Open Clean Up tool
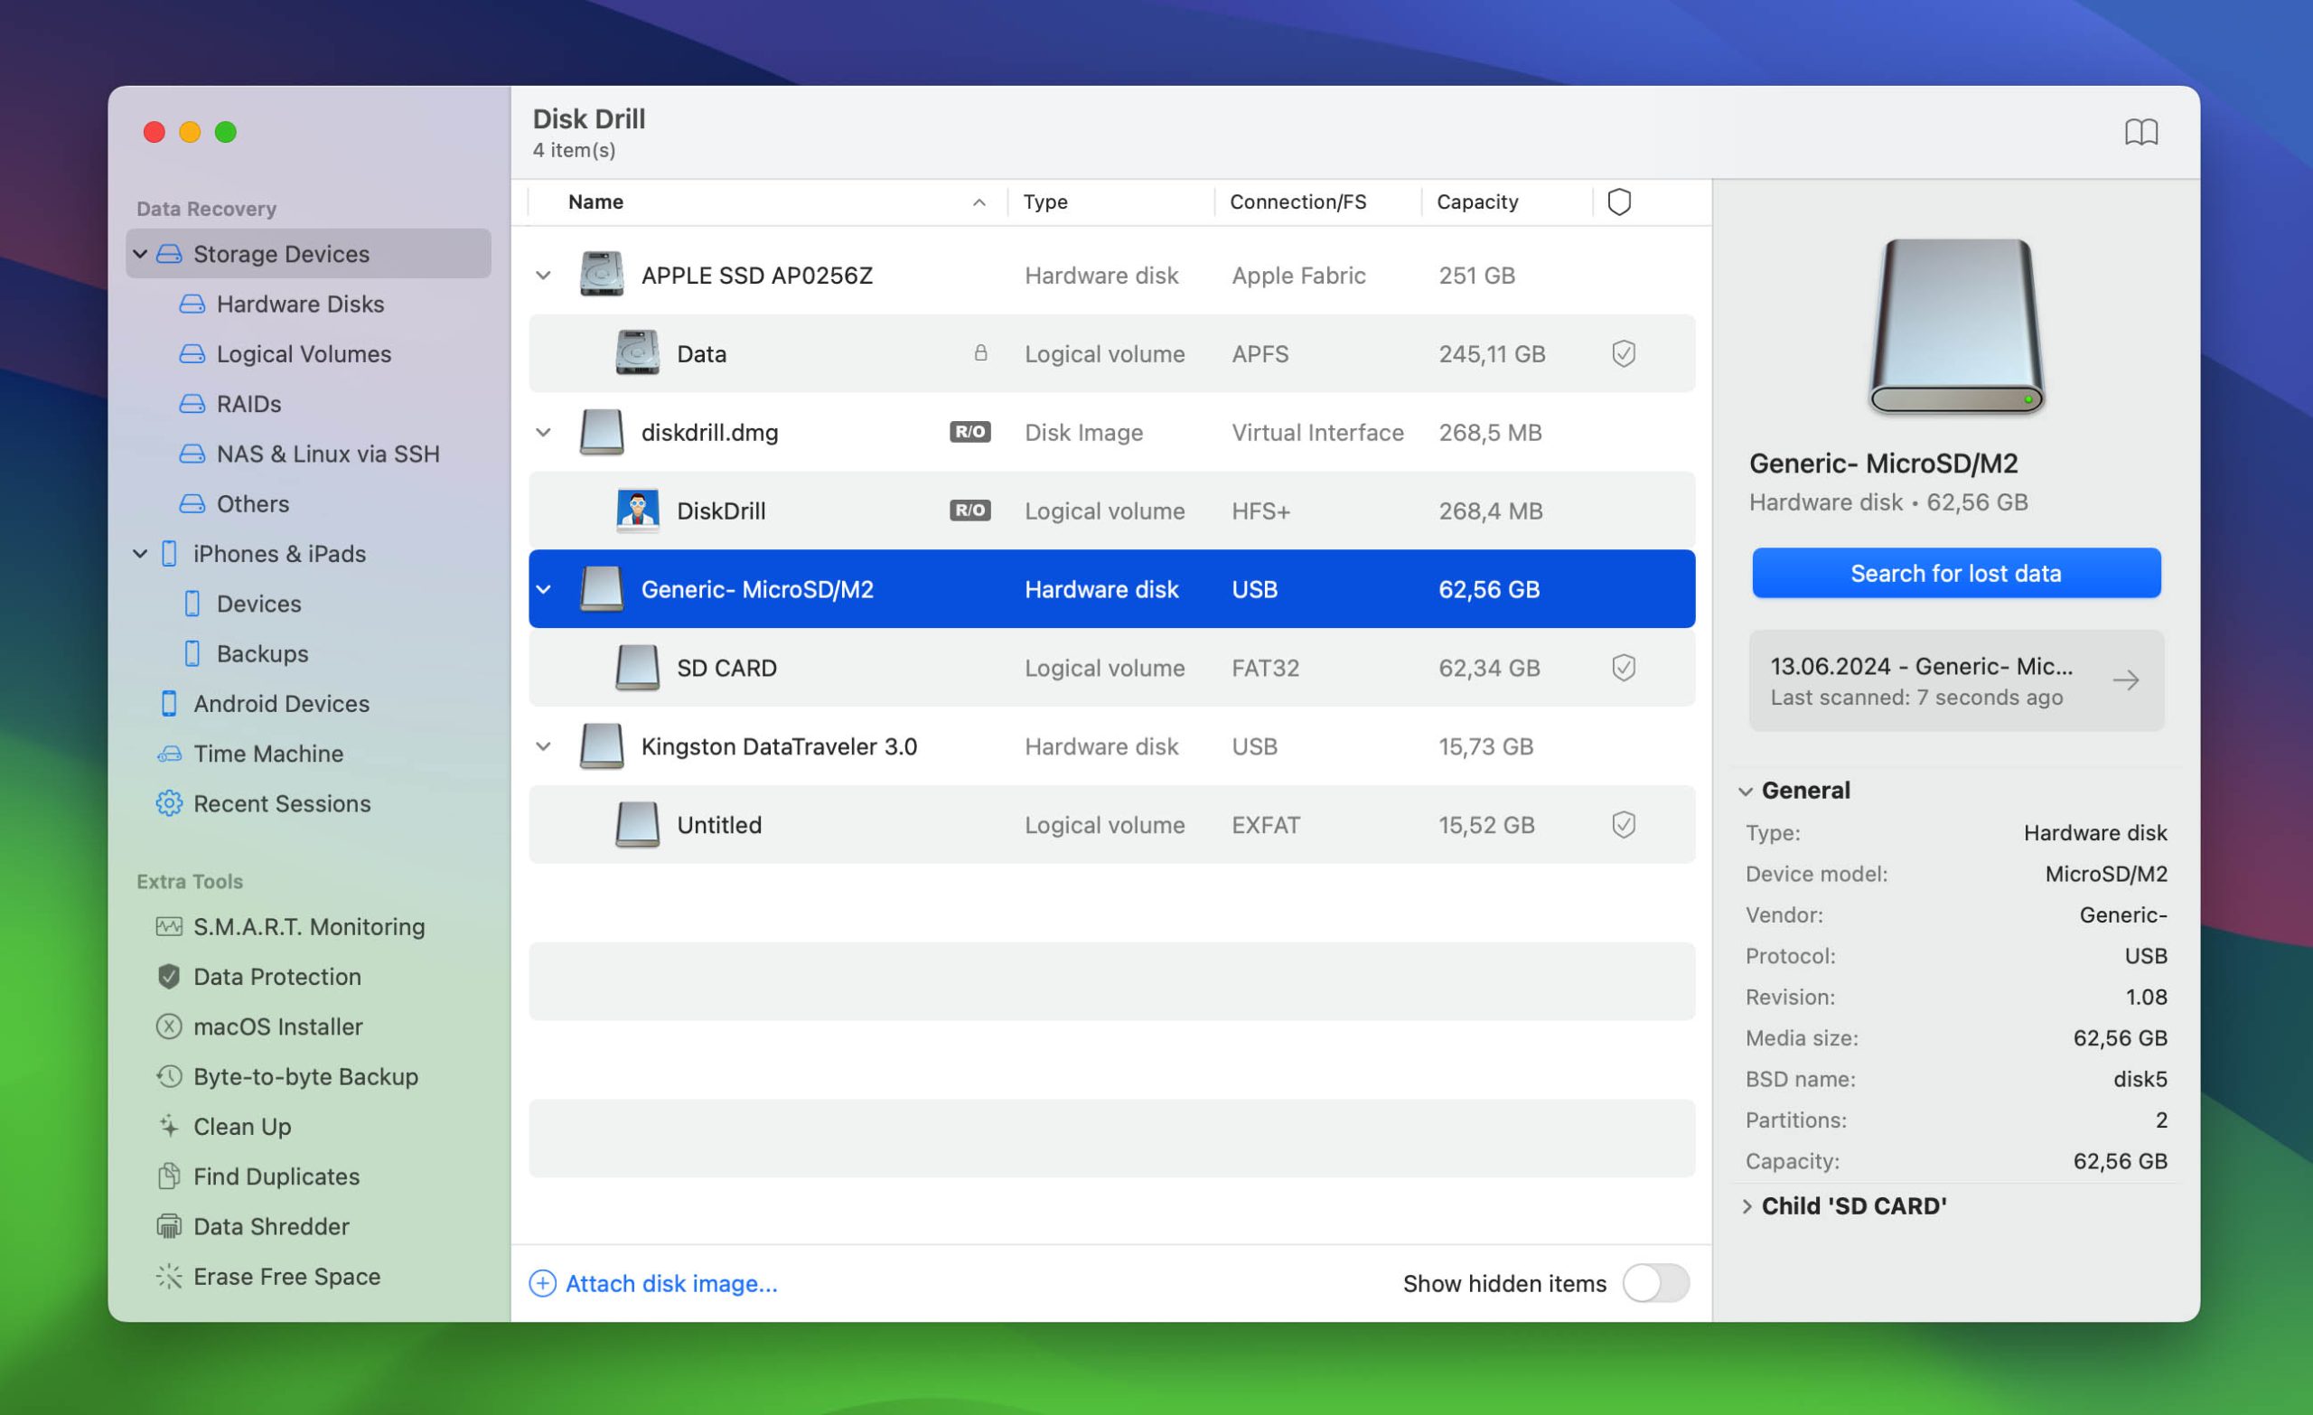This screenshot has height=1415, width=2313. pos(224,1127)
